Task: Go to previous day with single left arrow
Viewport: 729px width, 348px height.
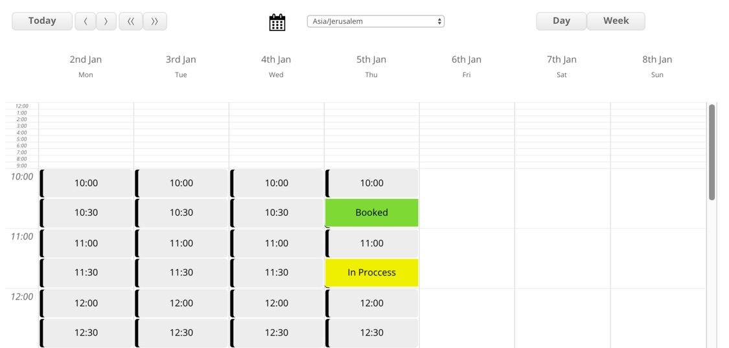Action: point(86,21)
